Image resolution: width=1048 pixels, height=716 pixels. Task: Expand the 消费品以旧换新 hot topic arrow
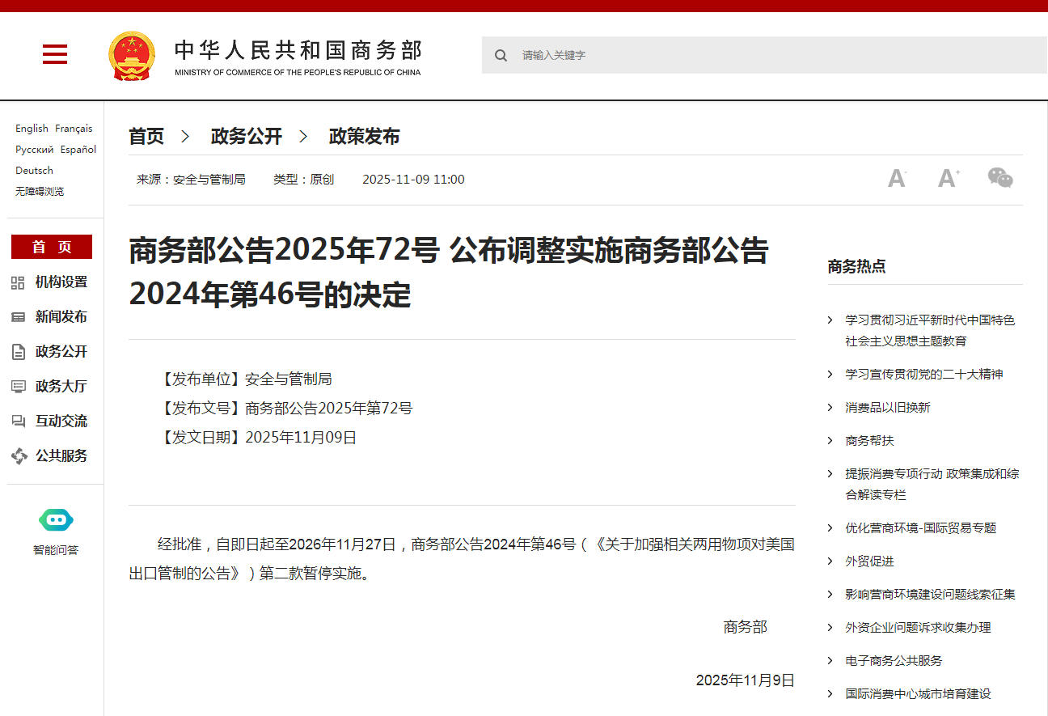click(x=830, y=408)
